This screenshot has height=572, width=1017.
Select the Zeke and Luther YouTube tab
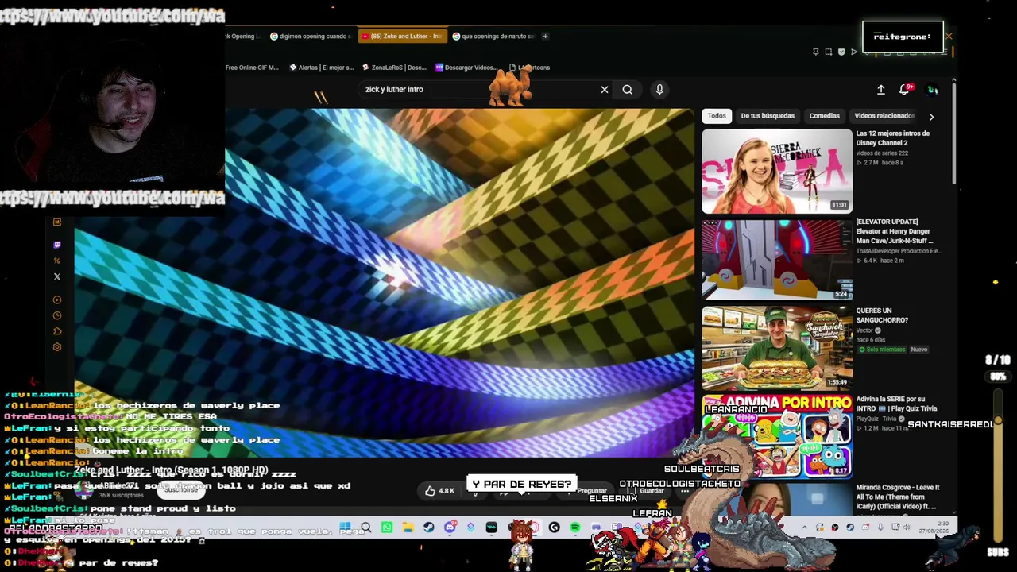(401, 36)
